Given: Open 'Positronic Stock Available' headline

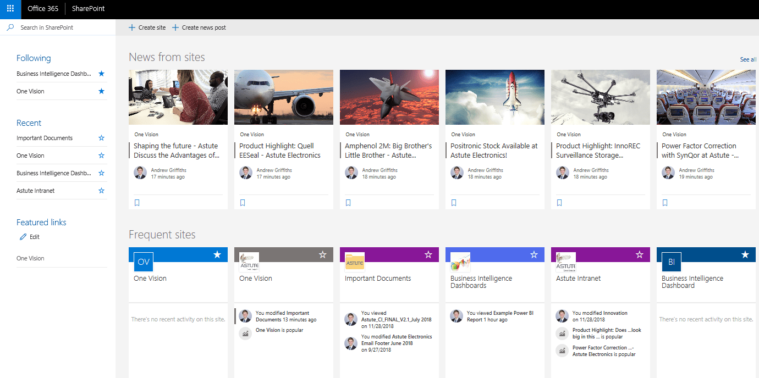Looking at the screenshot, I should [x=494, y=151].
